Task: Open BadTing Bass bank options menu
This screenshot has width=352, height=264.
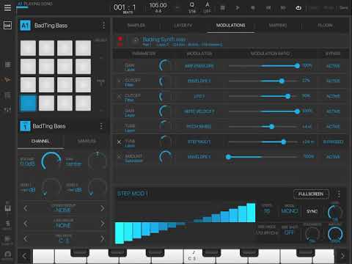Action: tap(103, 25)
